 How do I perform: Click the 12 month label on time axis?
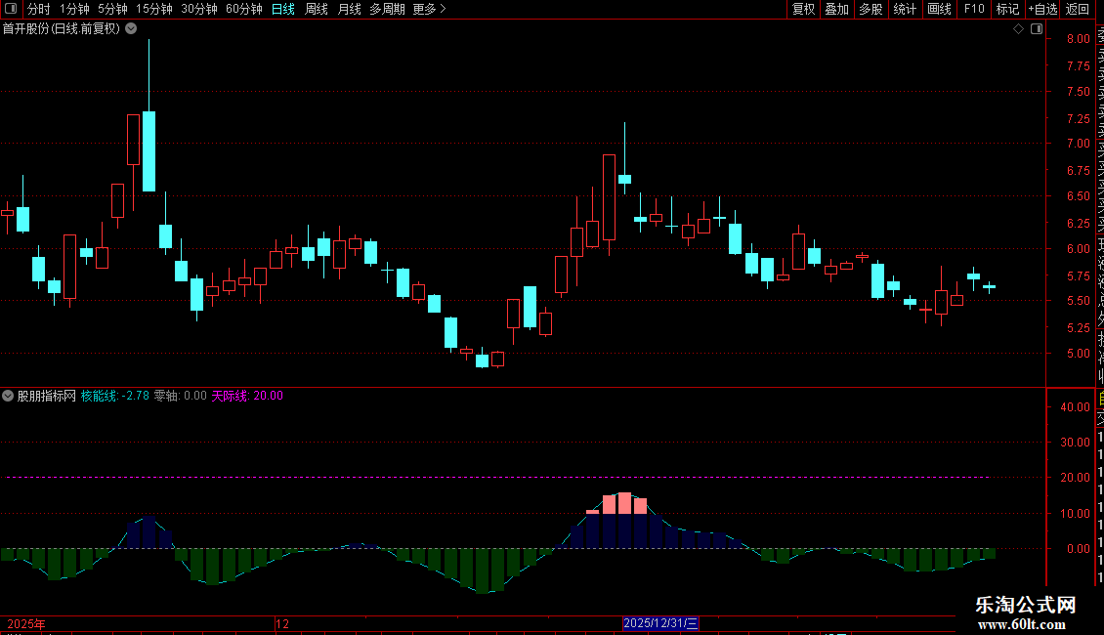point(282,623)
